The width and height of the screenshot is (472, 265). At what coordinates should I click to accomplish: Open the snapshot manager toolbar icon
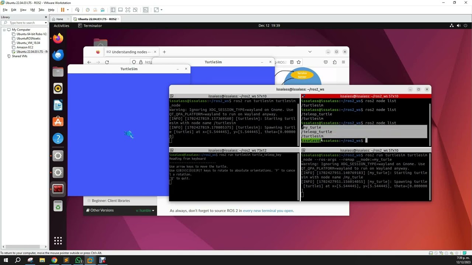103,10
